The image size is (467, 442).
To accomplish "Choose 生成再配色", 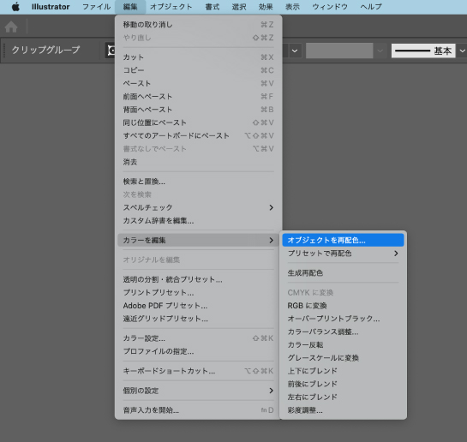I will click(343, 273).
